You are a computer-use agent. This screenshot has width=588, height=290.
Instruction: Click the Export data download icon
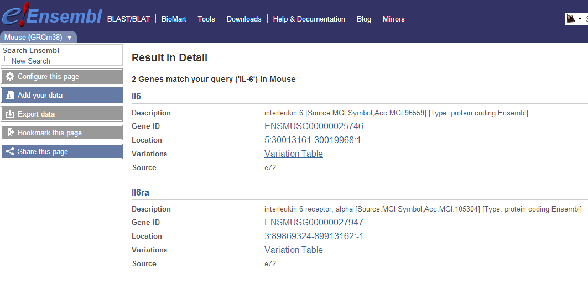pyautogui.click(x=10, y=114)
